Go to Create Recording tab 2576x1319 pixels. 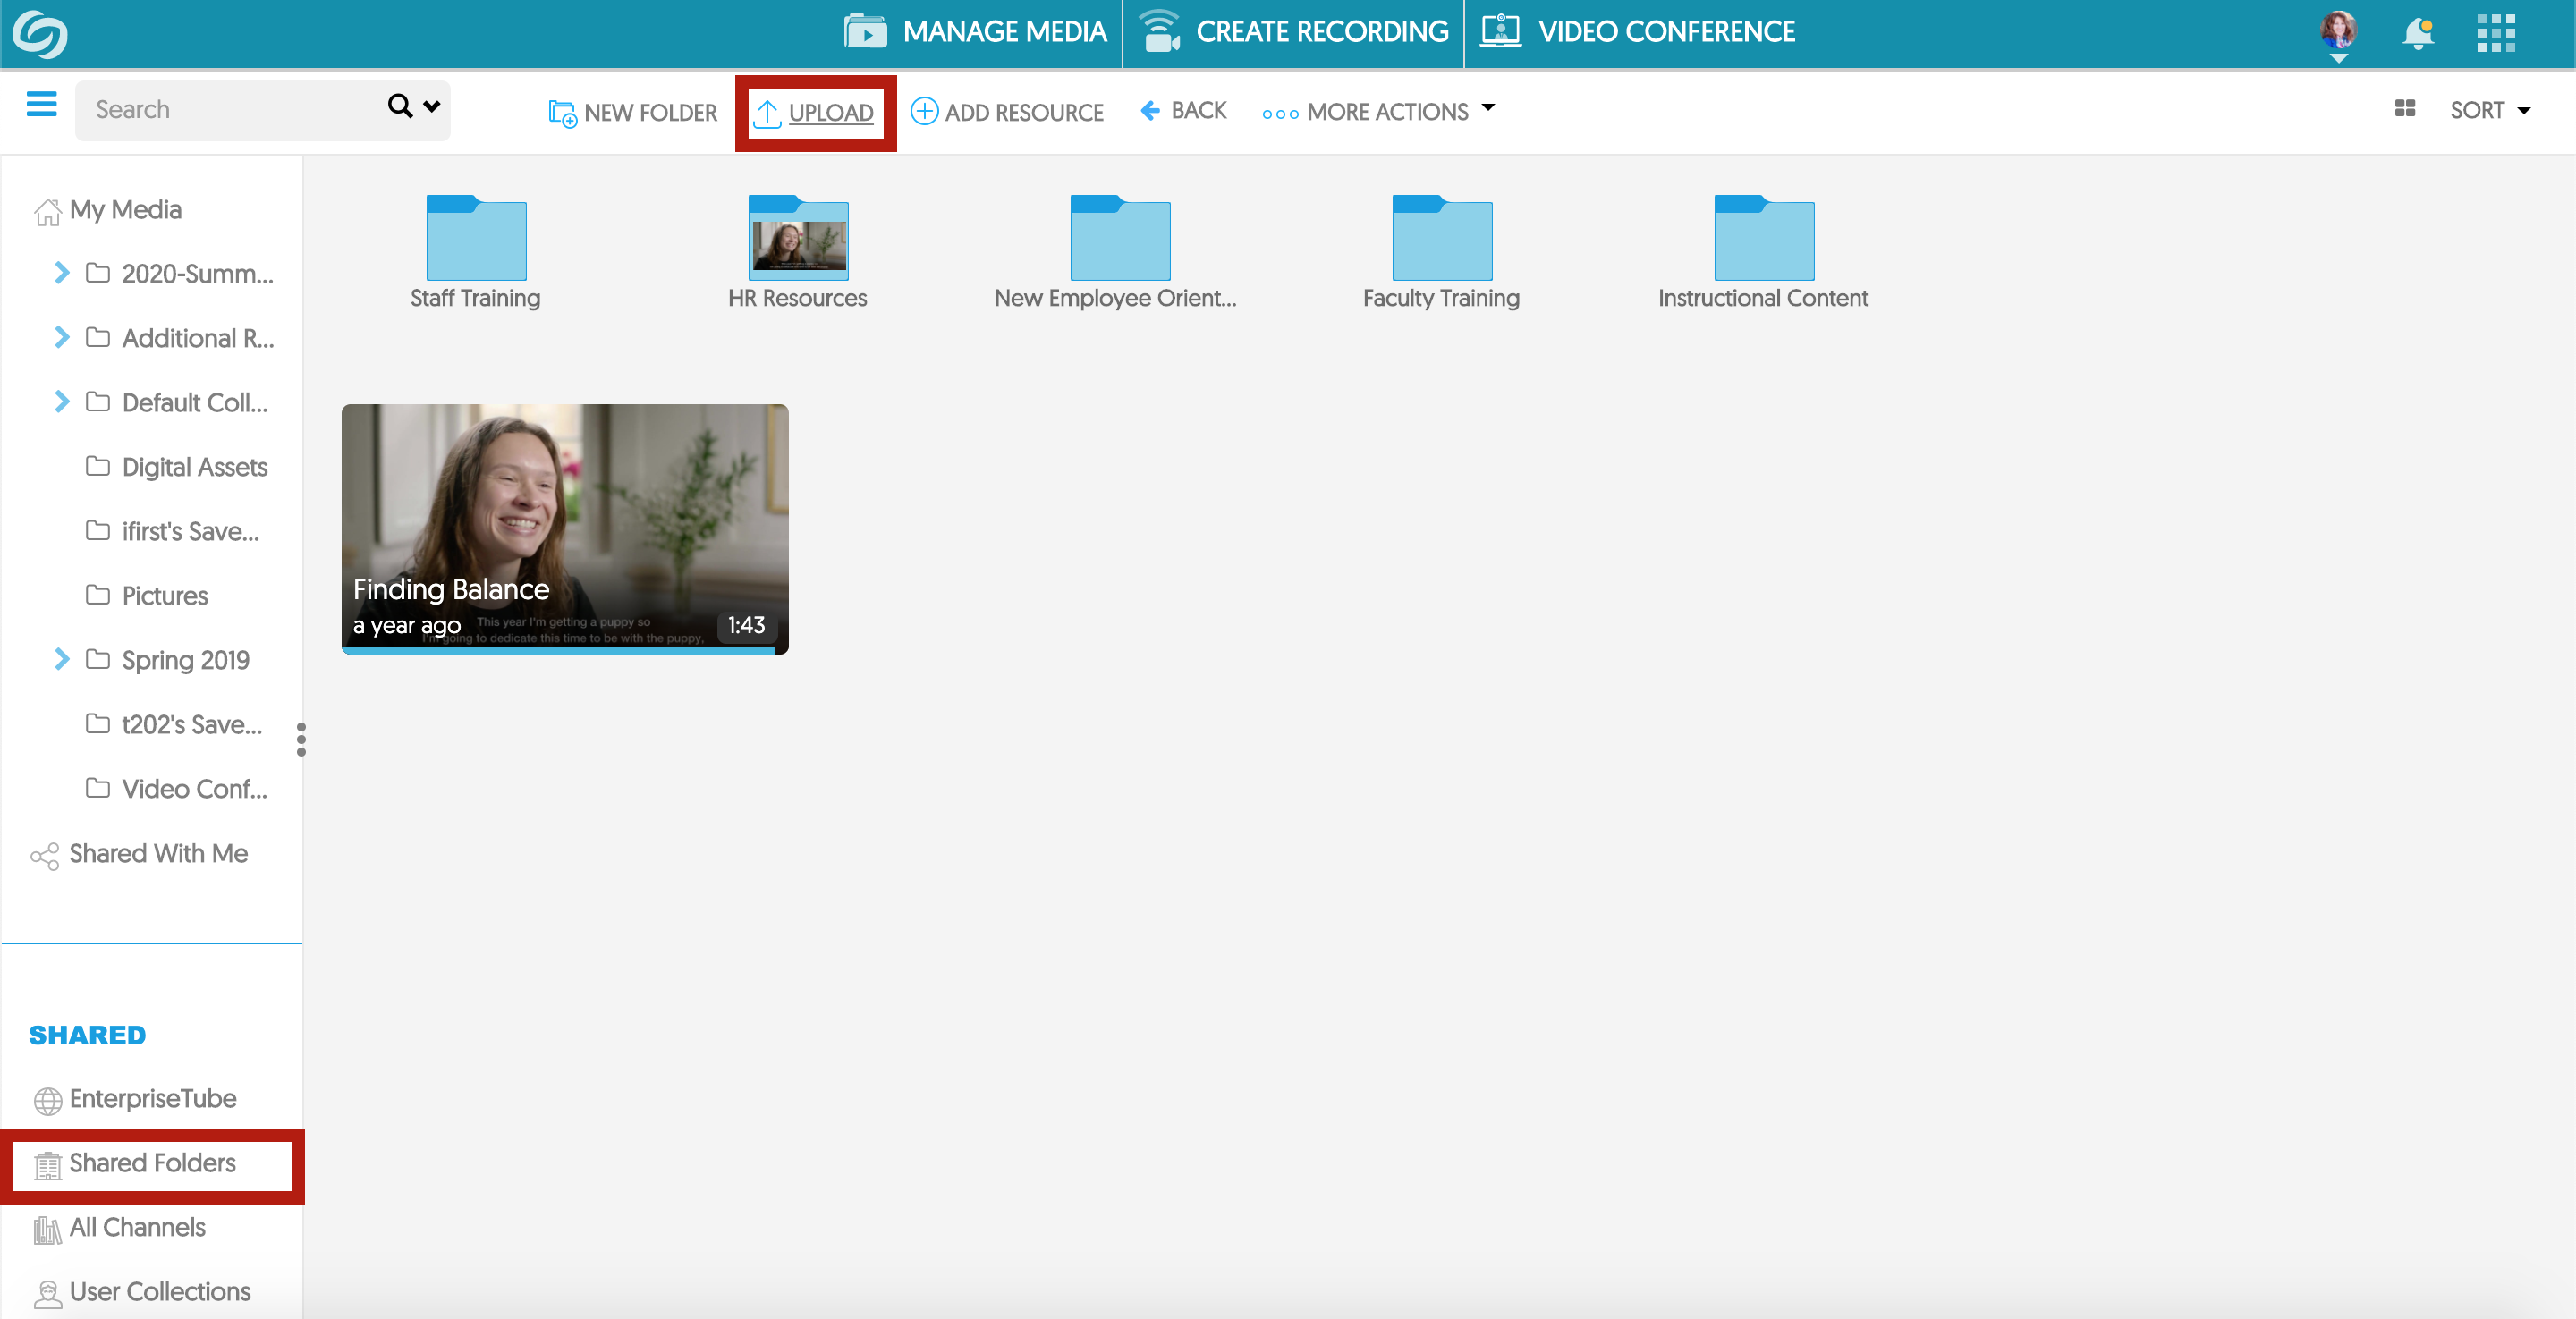(1294, 32)
